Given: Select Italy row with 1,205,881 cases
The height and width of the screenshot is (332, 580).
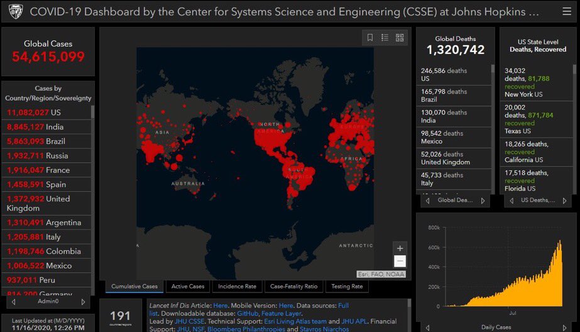Looking at the screenshot, I should [47, 237].
